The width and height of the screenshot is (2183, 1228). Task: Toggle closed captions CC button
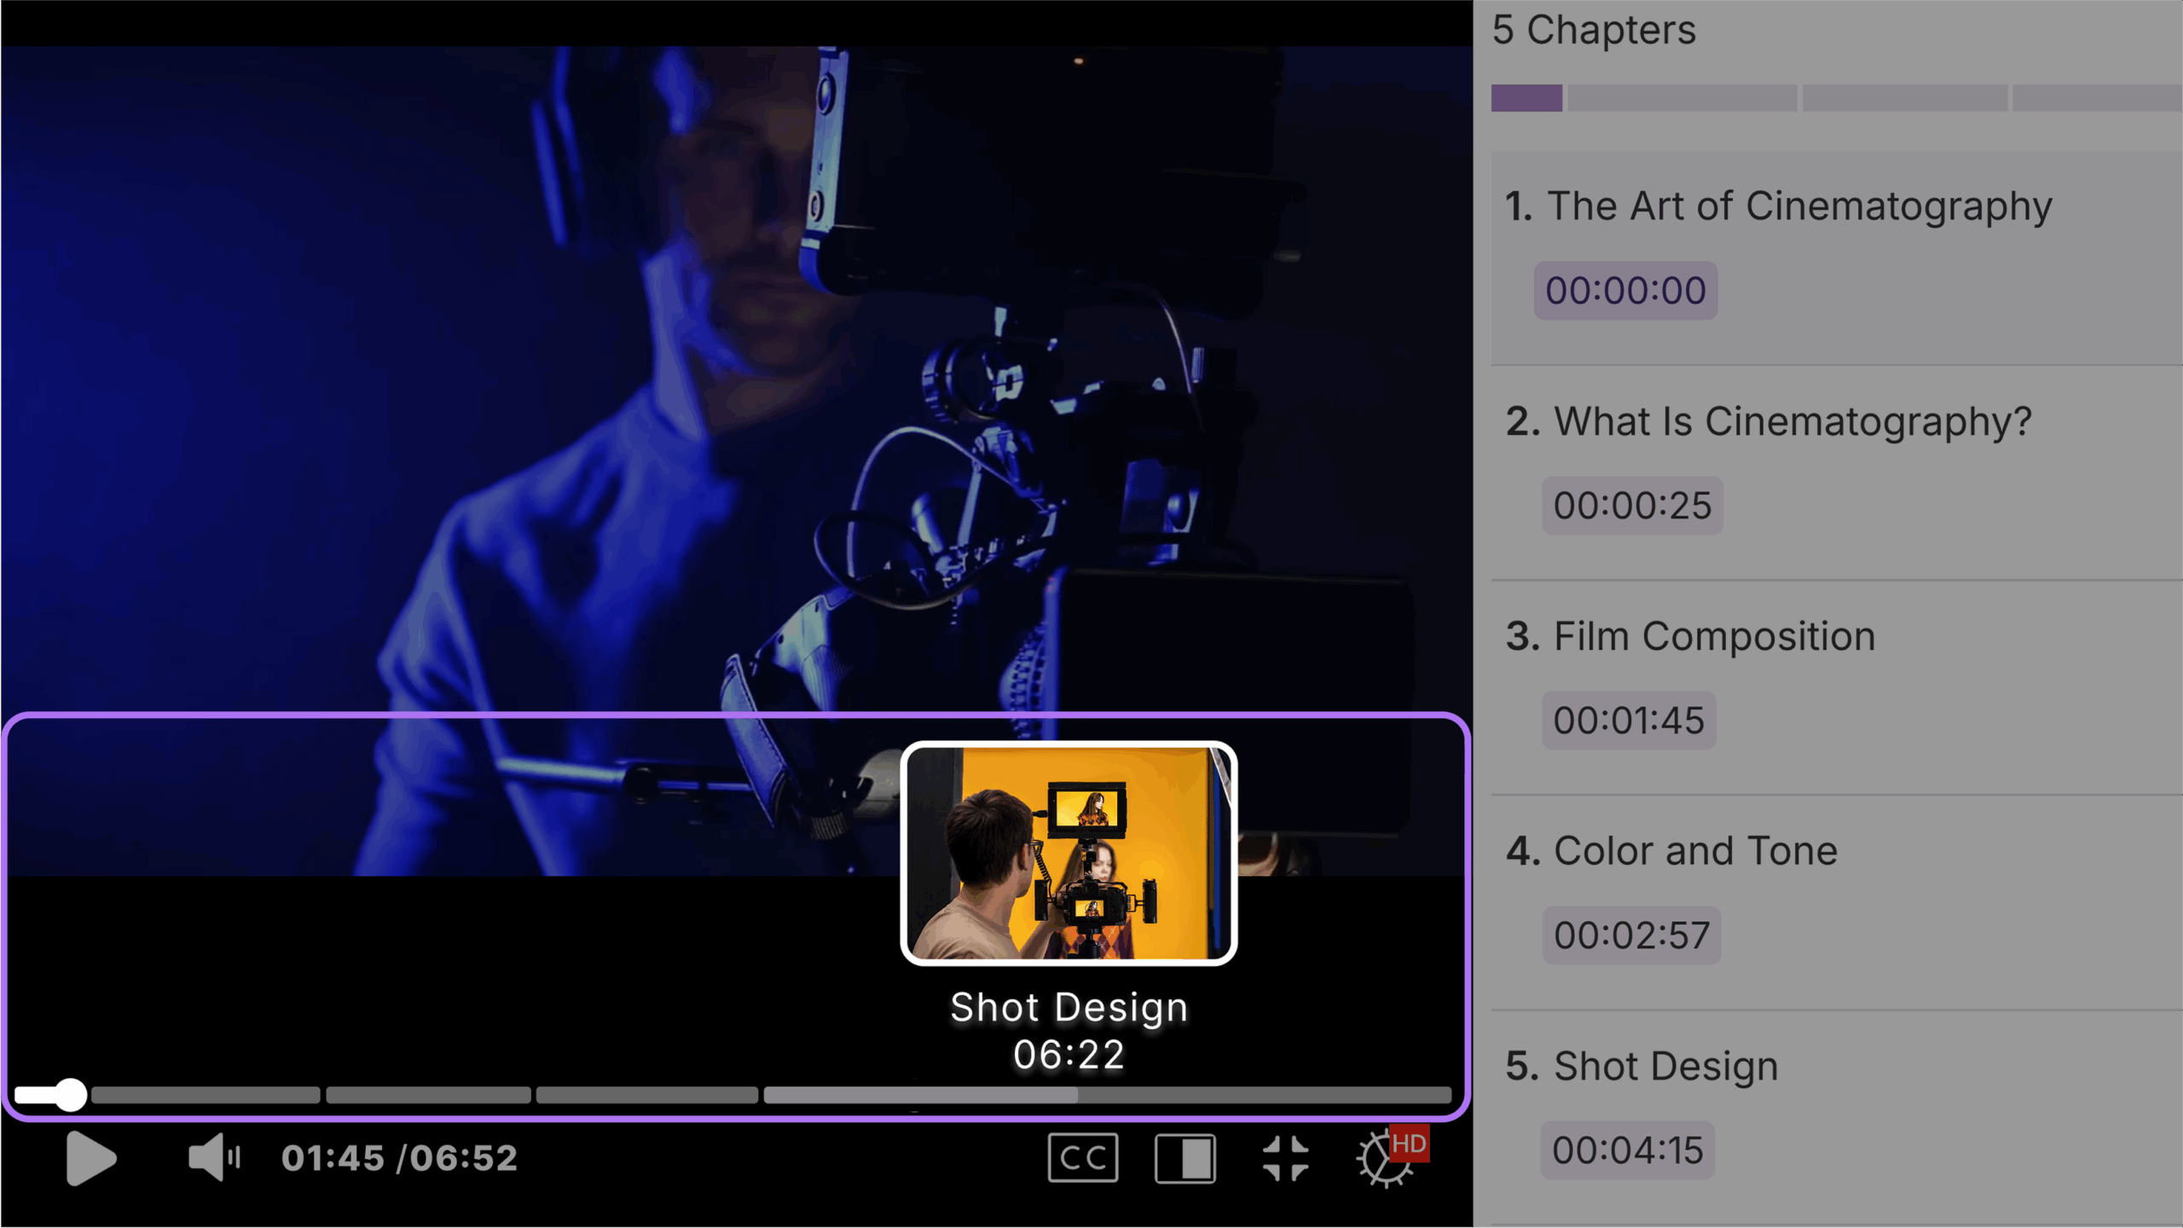point(1082,1158)
